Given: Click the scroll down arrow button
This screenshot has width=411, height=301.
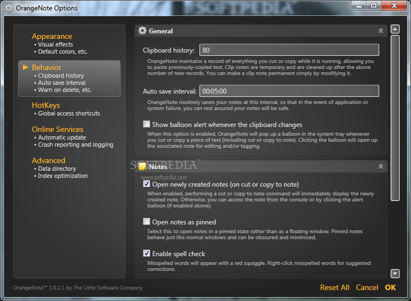Looking at the screenshot, I should (395, 274).
